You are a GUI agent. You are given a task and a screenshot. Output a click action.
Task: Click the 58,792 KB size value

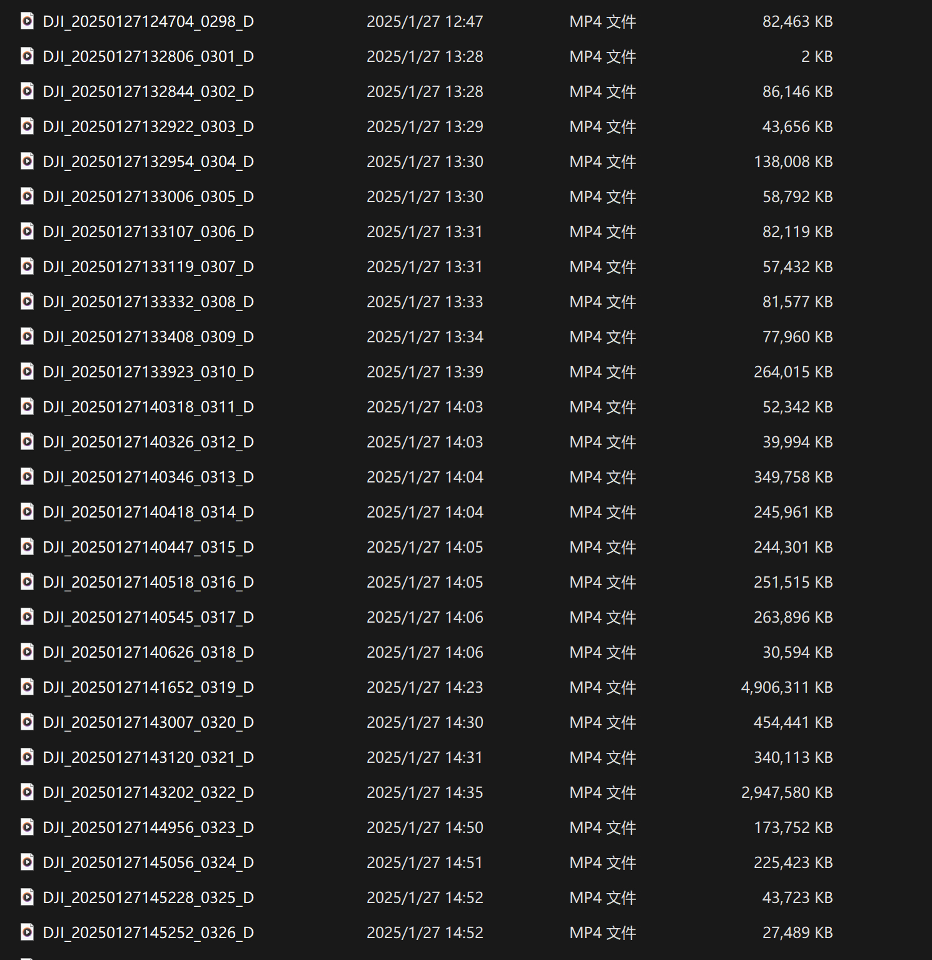coord(798,197)
